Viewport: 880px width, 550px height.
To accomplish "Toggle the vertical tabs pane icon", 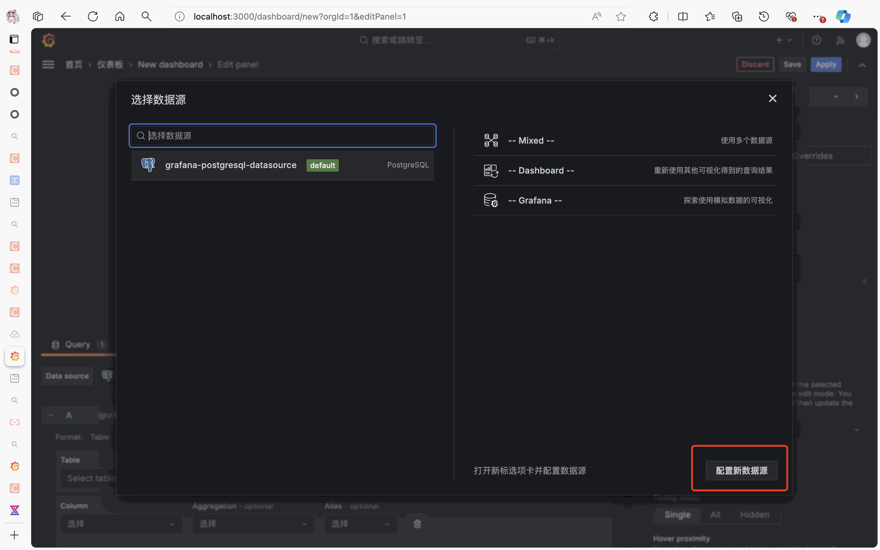I will [15, 39].
